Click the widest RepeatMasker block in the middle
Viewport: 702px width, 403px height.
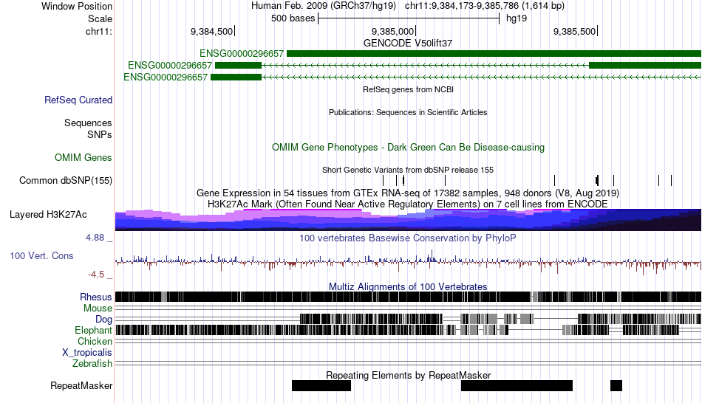point(517,385)
